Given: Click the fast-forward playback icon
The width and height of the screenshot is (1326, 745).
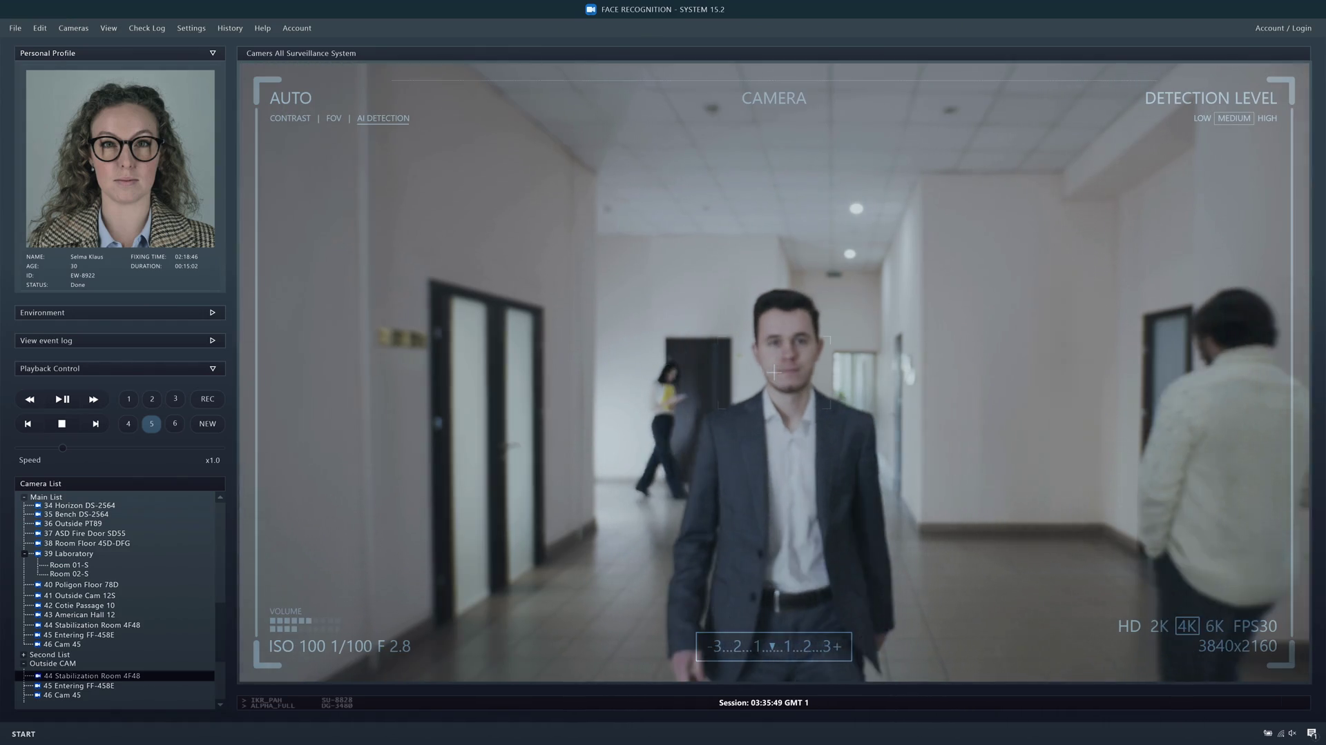Looking at the screenshot, I should pos(93,399).
